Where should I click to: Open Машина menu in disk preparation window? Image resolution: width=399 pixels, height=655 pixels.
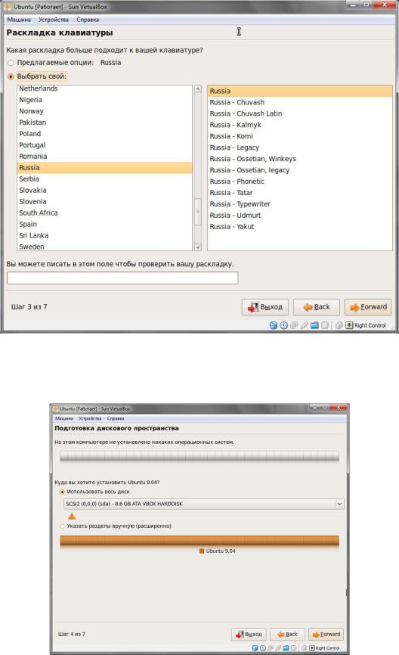[x=64, y=418]
